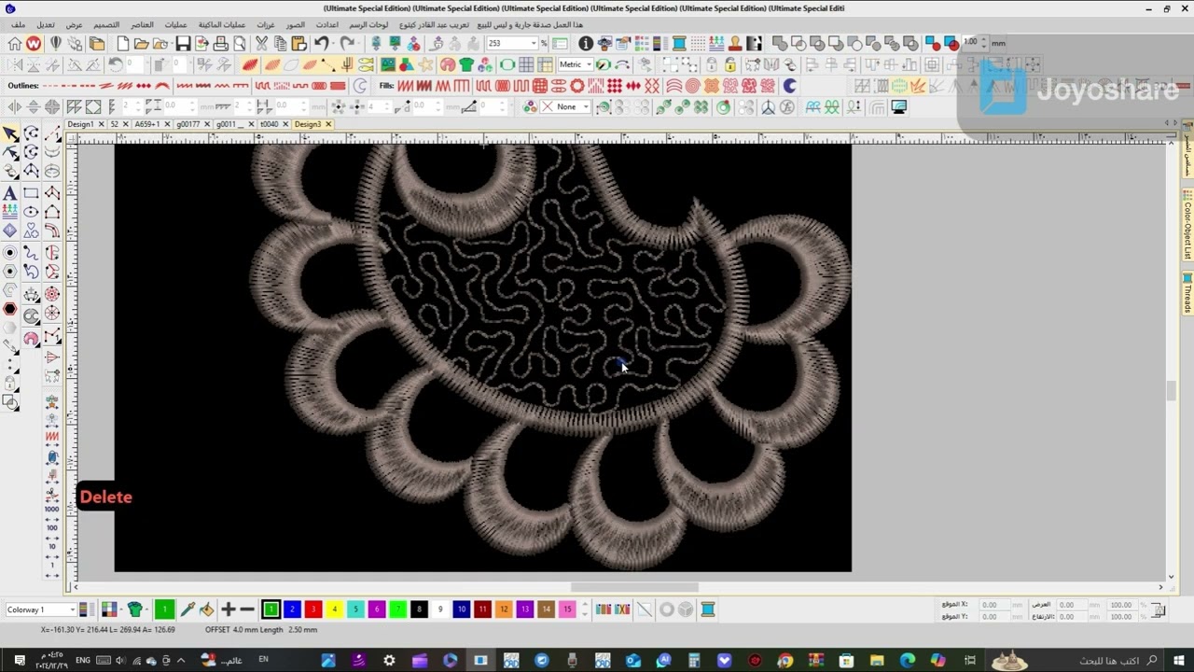The image size is (1194, 672).
Task: Open Windows Settings gear in the taskbar
Action: pyautogui.click(x=389, y=661)
